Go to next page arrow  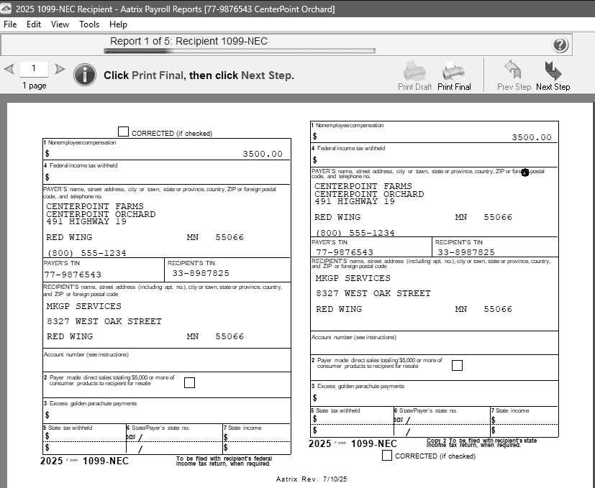(x=60, y=70)
